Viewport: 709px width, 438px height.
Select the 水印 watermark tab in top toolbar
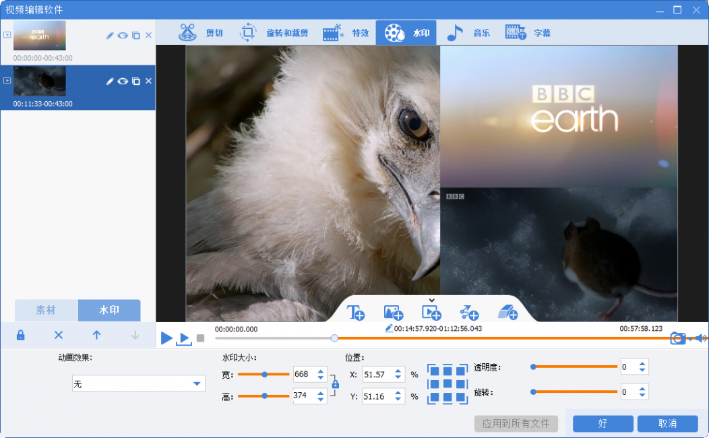pyautogui.click(x=406, y=32)
